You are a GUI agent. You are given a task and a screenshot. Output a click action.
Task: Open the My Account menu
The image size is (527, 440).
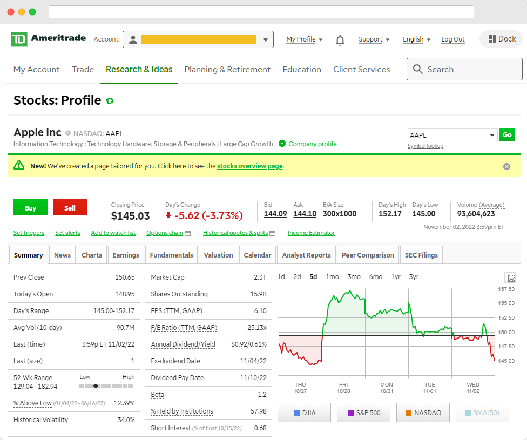[x=36, y=70]
